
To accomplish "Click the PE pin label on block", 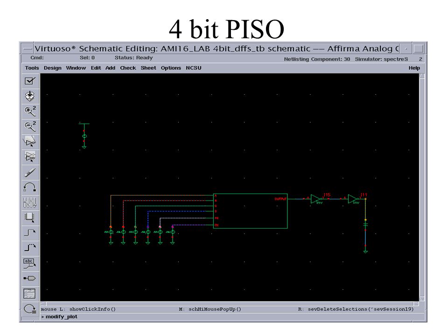I will pos(217,218).
